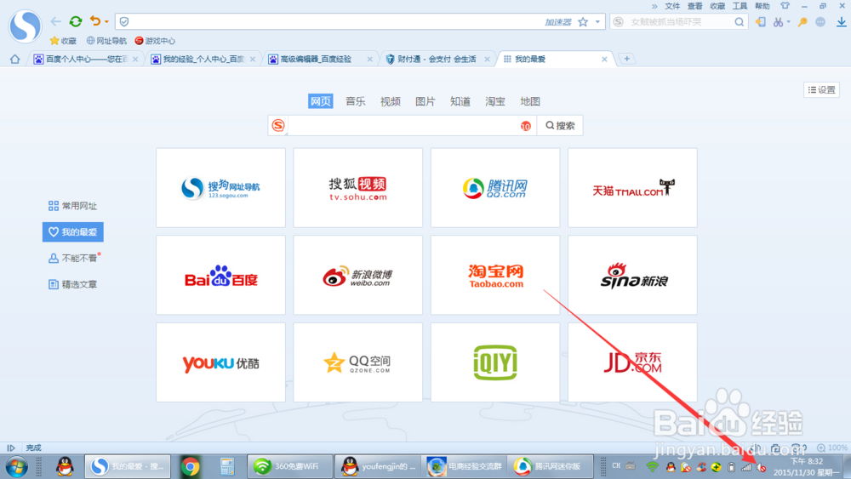
Task: Open the Baidu 百度 tile
Action: click(x=220, y=275)
